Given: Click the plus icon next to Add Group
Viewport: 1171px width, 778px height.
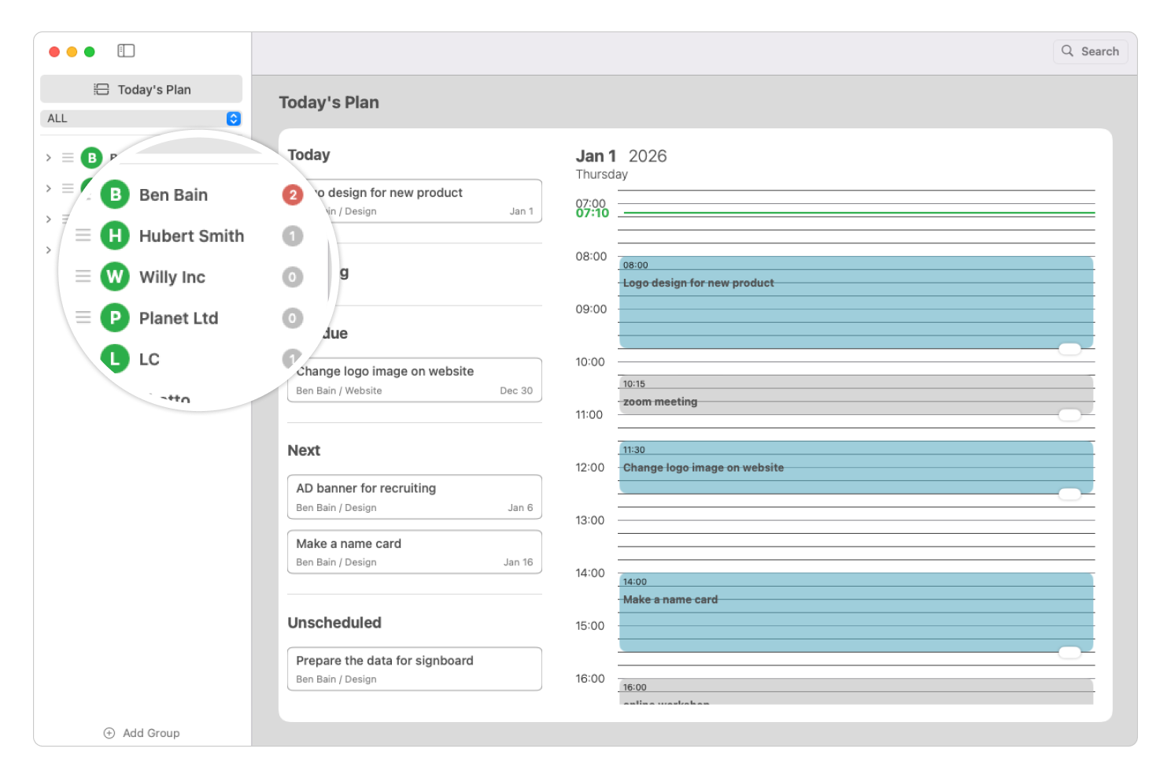Looking at the screenshot, I should (109, 733).
